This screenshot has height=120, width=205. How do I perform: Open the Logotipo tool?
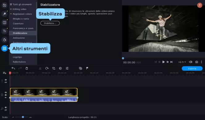[17, 57]
